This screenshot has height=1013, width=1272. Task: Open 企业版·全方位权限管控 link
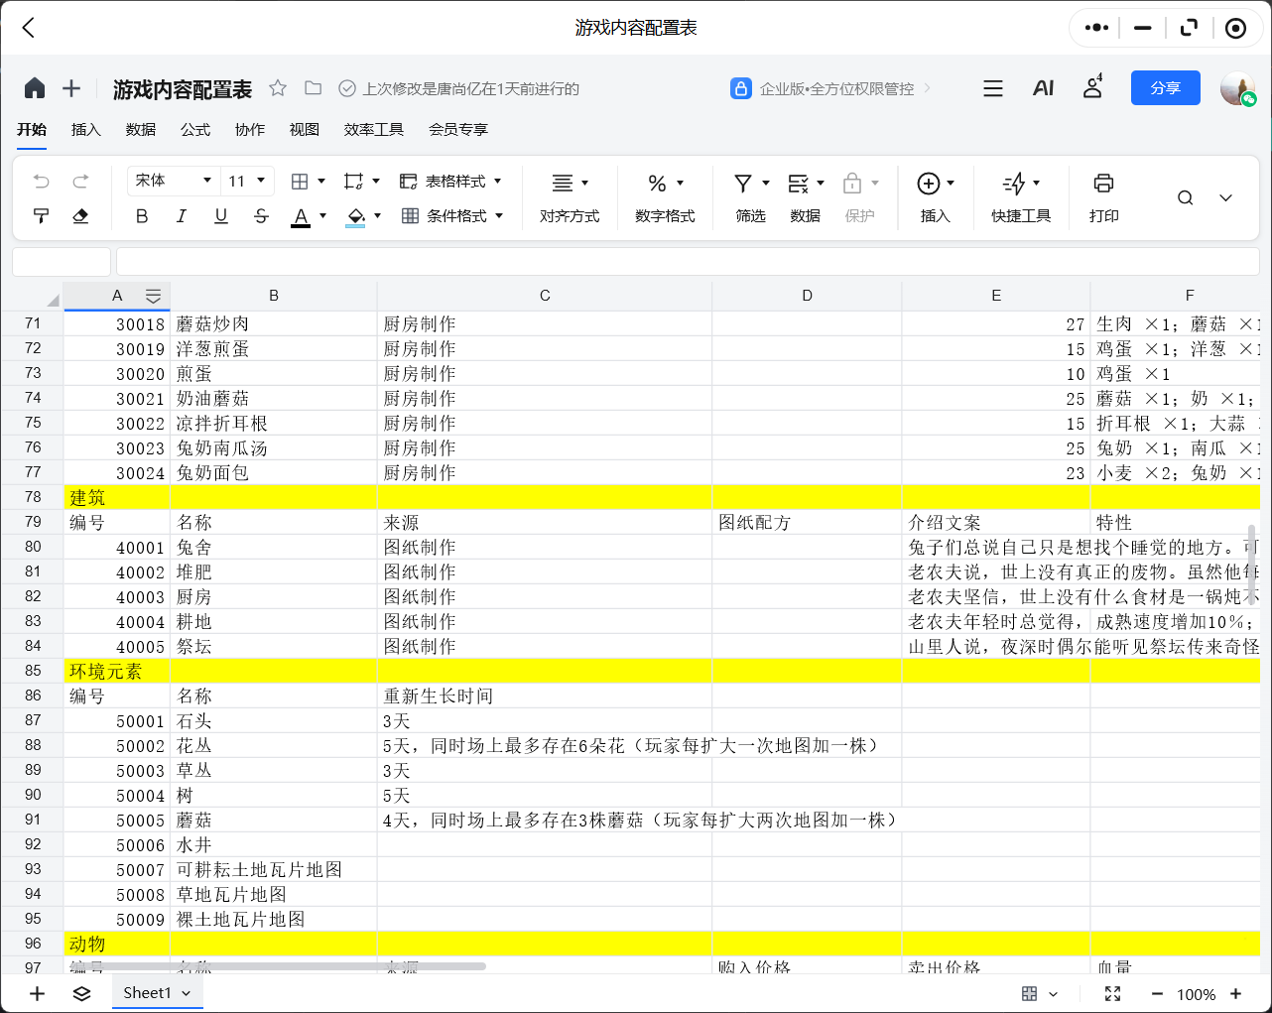830,88
